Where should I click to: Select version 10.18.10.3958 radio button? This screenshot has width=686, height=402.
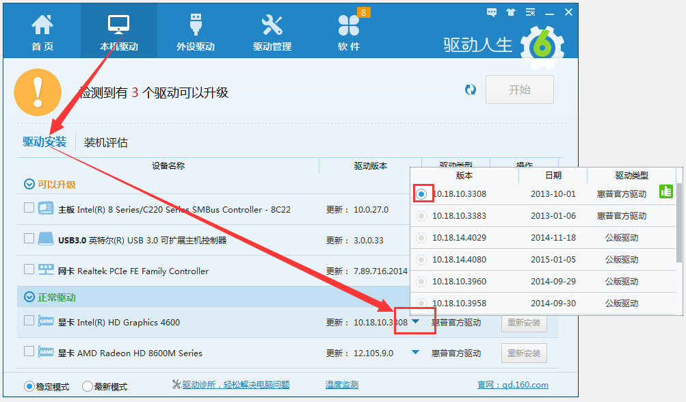421,303
